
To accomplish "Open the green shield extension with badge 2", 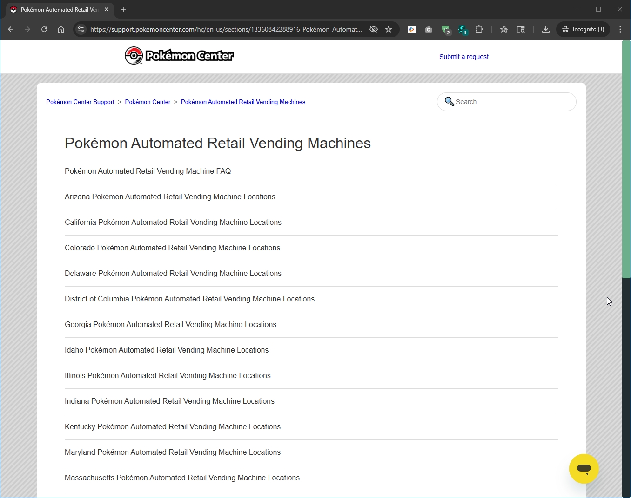I will pyautogui.click(x=446, y=30).
